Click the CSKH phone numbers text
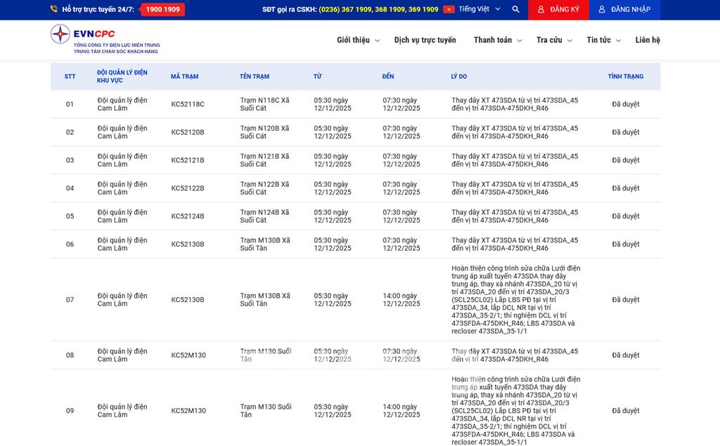 (x=378, y=10)
